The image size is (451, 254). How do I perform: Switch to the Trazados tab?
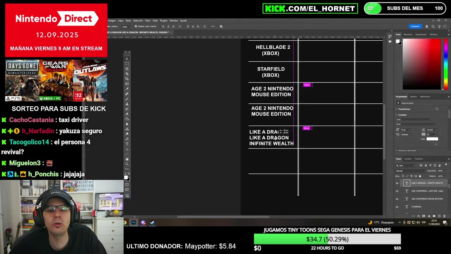point(419,159)
